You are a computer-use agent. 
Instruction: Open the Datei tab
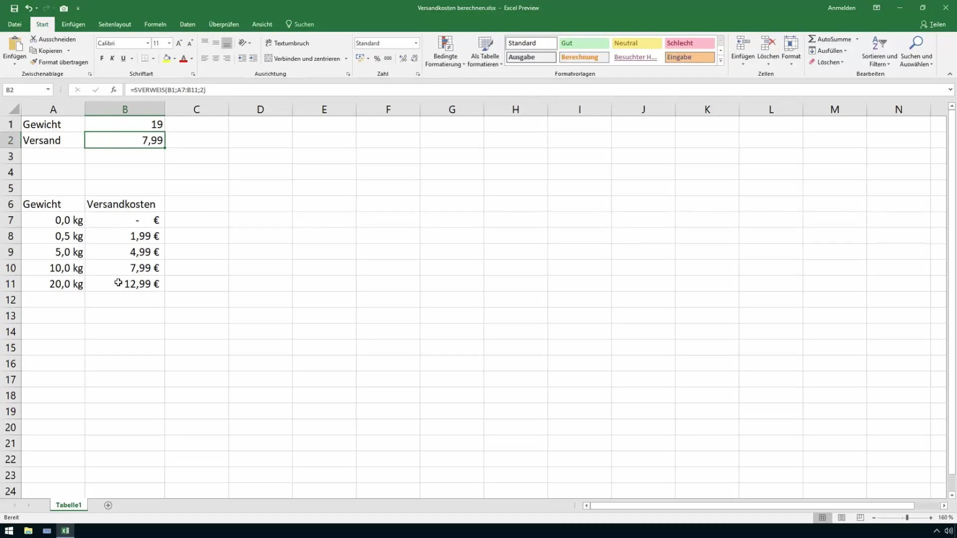coord(14,24)
